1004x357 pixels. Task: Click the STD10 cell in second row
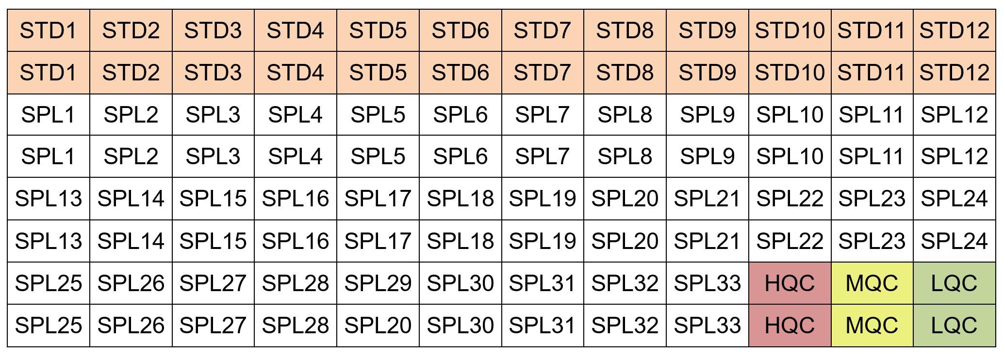pos(790,73)
